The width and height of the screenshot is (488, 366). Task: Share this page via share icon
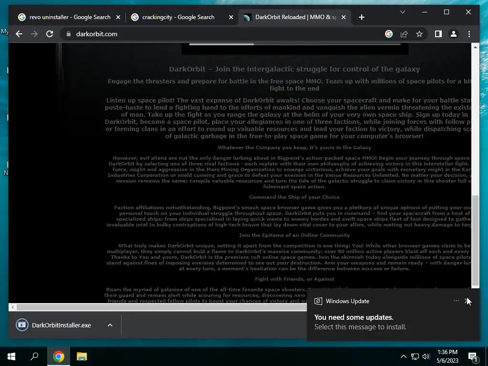click(x=404, y=34)
